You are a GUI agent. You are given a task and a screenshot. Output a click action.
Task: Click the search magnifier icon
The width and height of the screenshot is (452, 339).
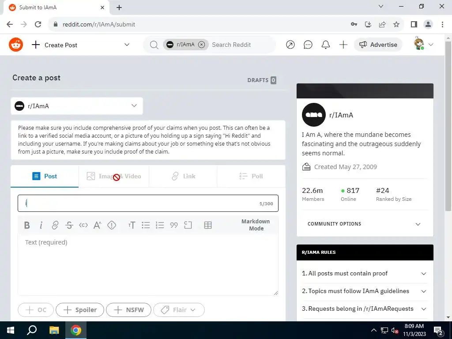[x=154, y=45]
